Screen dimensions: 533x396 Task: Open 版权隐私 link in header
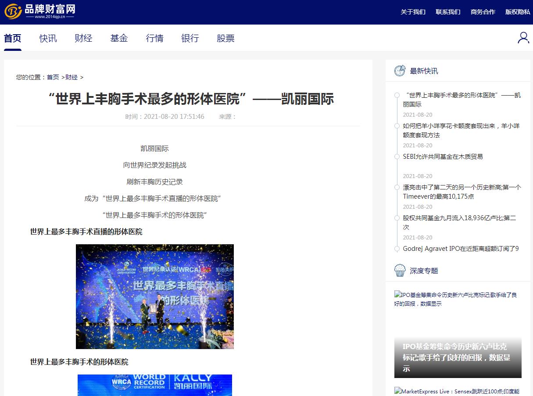click(x=518, y=12)
